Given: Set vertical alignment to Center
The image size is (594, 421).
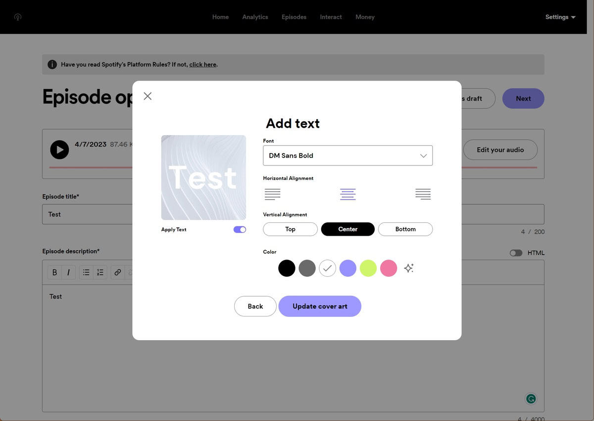Looking at the screenshot, I should (348, 229).
